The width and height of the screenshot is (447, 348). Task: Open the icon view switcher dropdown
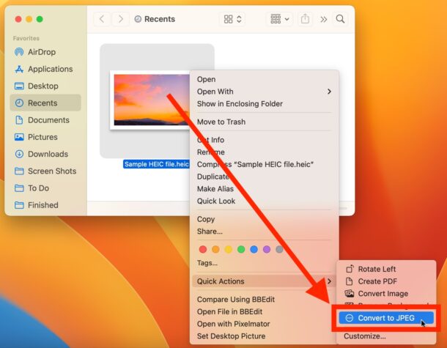234,19
